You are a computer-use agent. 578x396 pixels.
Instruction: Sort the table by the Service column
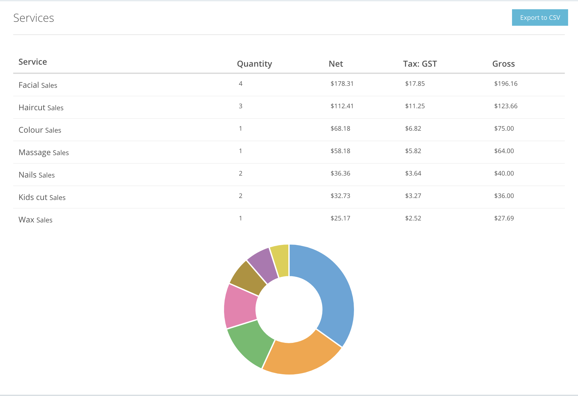click(33, 62)
